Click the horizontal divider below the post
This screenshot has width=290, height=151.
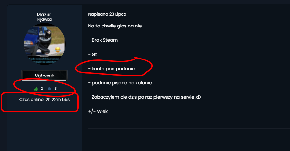point(189,128)
